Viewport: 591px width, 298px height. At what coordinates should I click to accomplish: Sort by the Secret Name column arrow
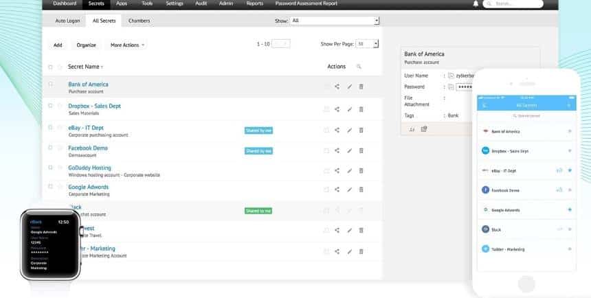coord(102,67)
